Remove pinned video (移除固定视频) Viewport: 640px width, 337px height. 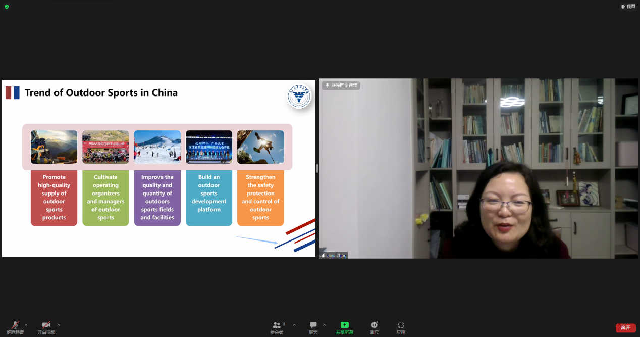[x=344, y=85]
